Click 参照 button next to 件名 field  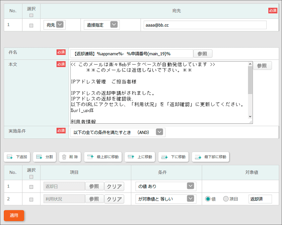pos(203,54)
